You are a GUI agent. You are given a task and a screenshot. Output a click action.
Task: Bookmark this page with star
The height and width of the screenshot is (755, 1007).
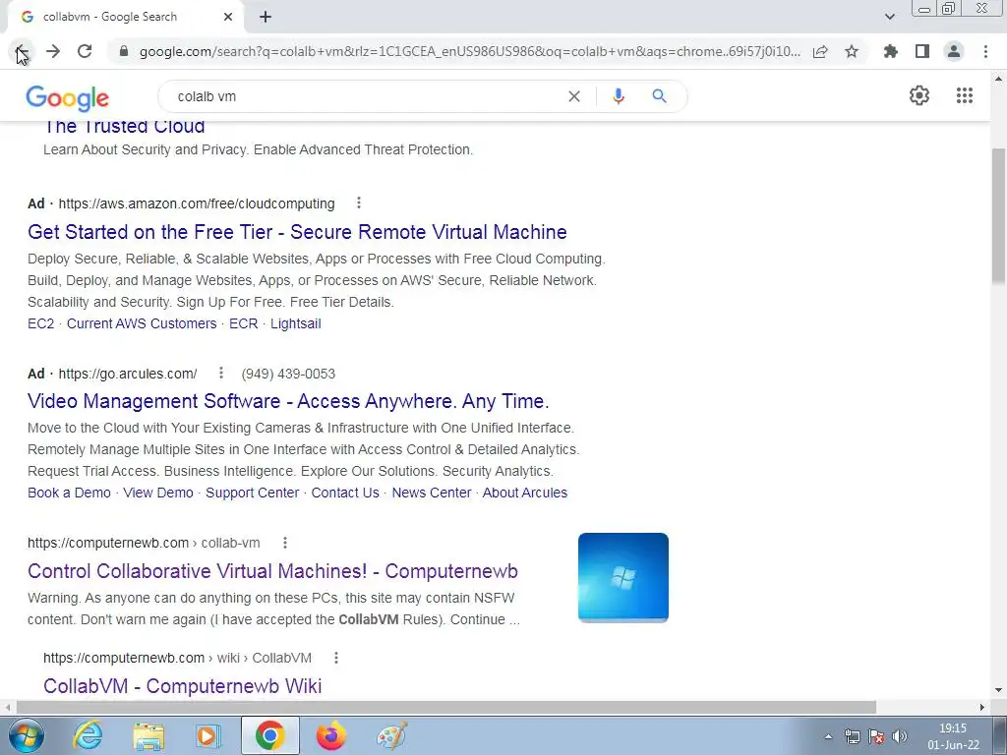point(852,51)
